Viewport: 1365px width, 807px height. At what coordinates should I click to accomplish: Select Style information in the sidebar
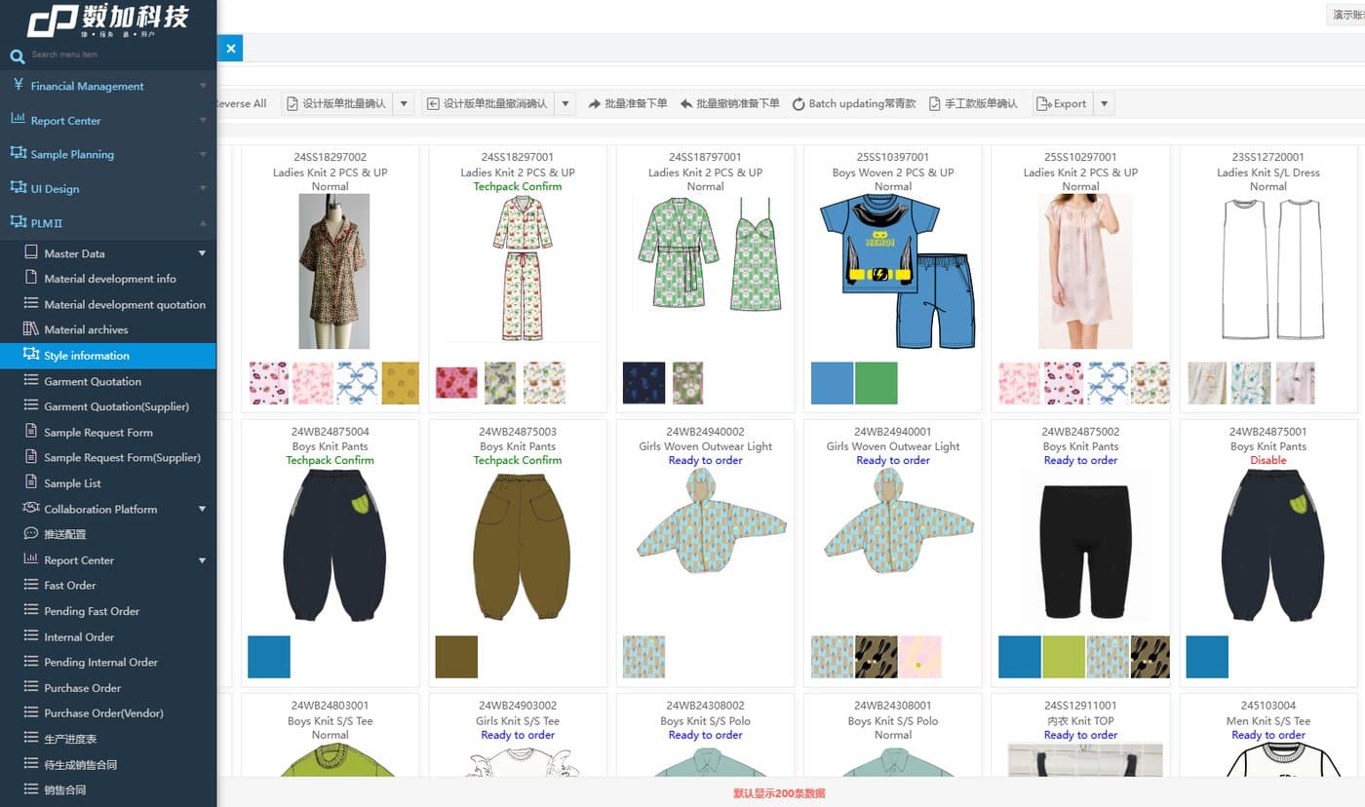pyautogui.click(x=108, y=356)
